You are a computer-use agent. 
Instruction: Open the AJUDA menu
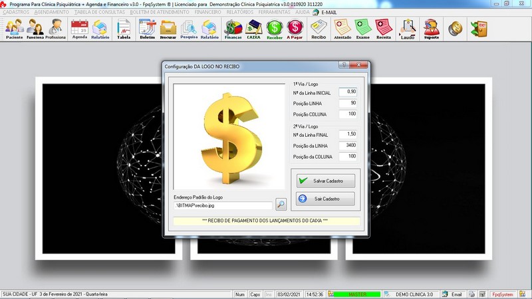(x=303, y=12)
